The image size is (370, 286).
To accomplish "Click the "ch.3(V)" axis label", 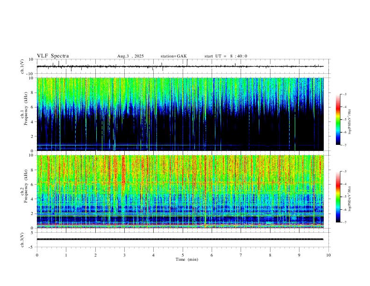I will [22, 240].
